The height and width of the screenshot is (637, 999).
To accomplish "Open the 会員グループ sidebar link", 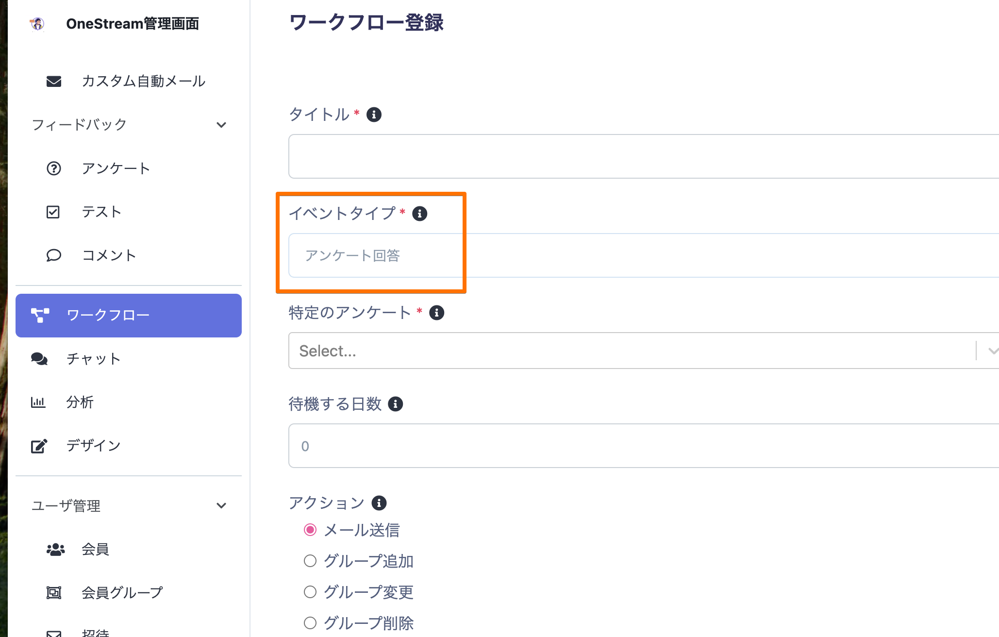I will tap(121, 592).
